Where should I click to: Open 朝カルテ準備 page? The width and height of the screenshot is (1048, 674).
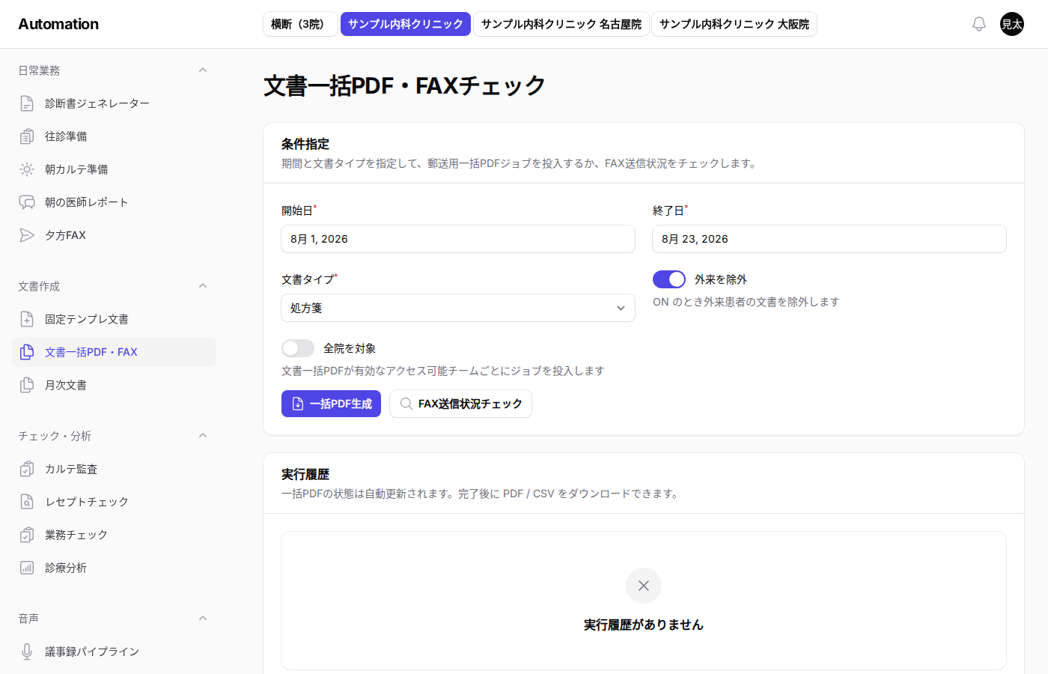114,169
